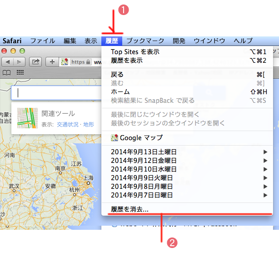The height and width of the screenshot is (253, 279).
Task: Show Top Sites grid icon
Action: pyautogui.click(x=20, y=73)
